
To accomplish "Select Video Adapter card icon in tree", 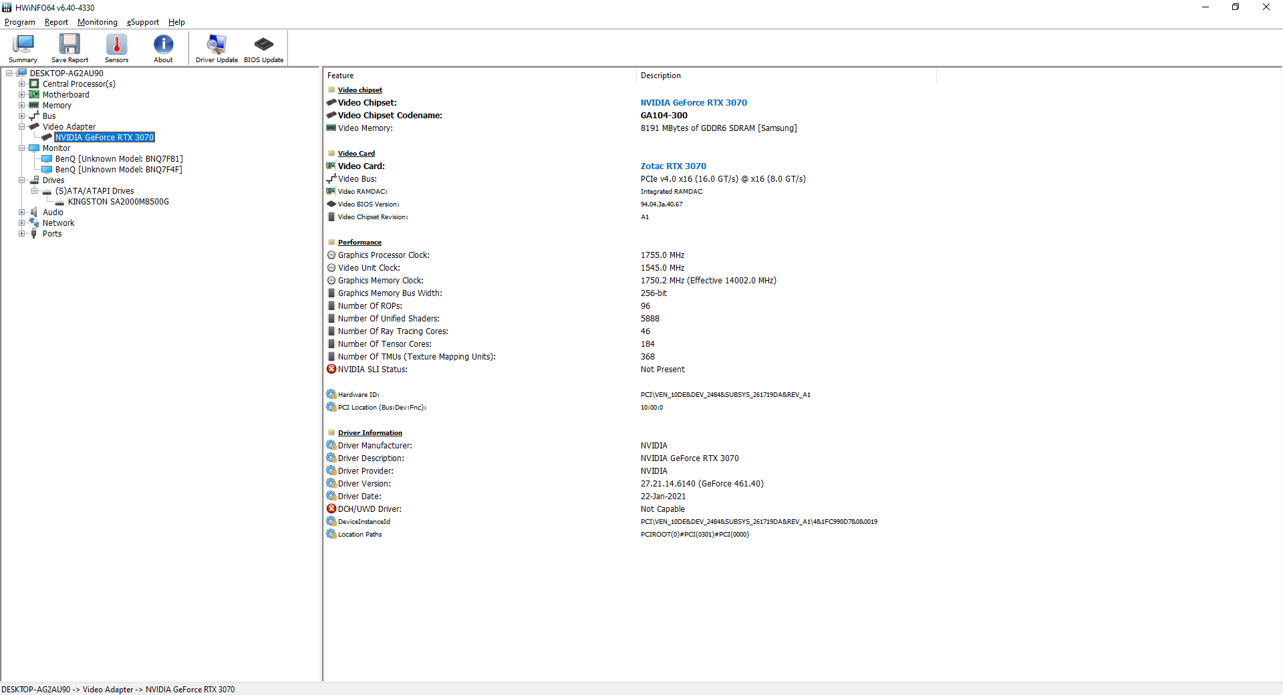I will pos(34,126).
